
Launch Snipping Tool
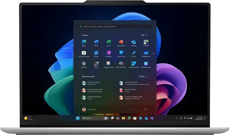click(x=109, y=65)
